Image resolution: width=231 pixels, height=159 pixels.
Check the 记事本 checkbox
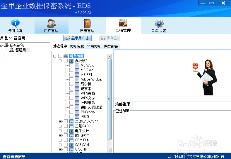coord(71,88)
